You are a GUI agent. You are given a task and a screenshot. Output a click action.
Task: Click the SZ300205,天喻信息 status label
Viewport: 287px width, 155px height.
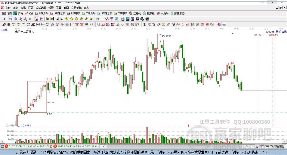coord(271,146)
